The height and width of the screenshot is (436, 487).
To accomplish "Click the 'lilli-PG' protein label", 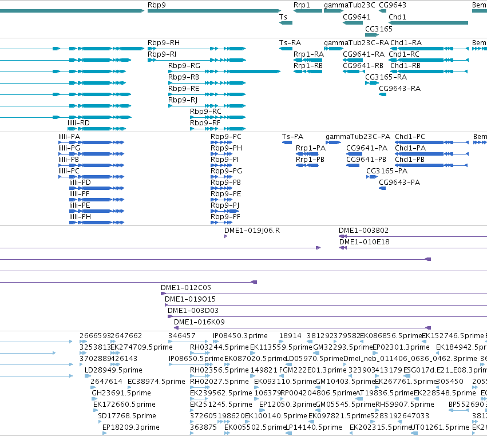I will 69,148.
